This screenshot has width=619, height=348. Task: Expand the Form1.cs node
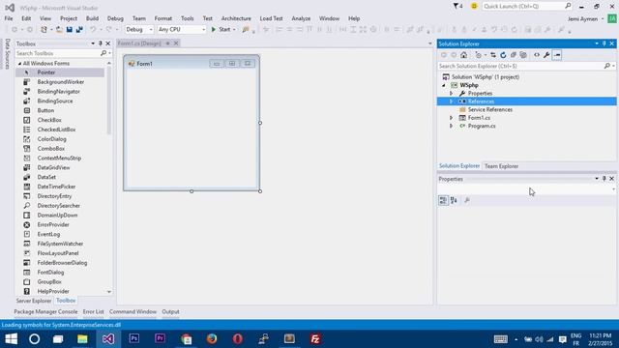tap(452, 118)
